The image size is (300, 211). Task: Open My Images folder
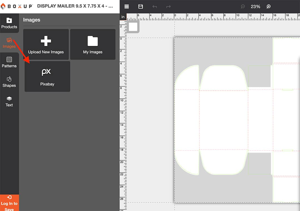93,44
